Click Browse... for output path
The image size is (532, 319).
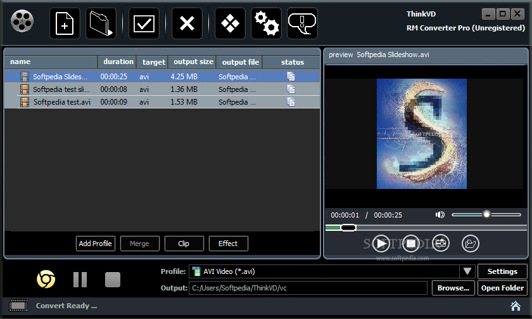tap(453, 288)
